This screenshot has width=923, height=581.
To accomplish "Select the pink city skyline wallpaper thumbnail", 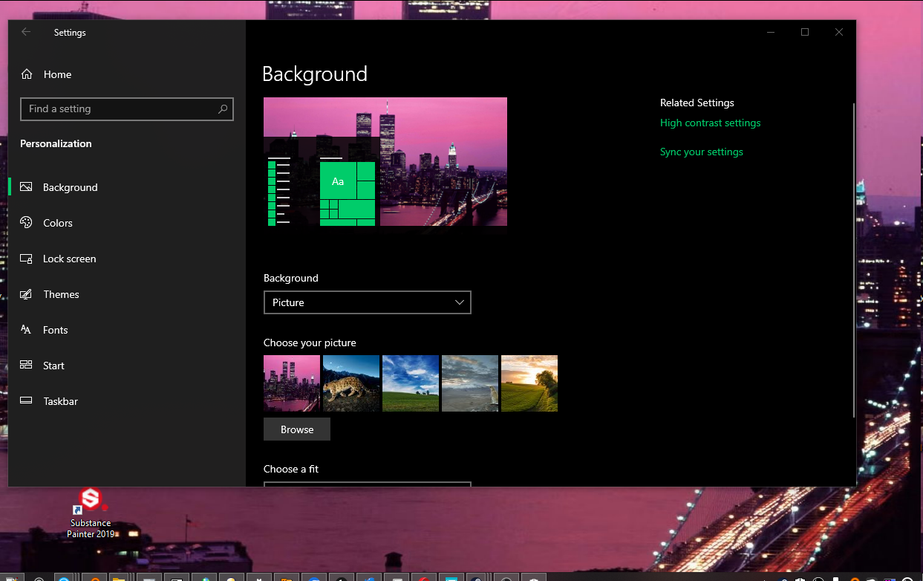I will tap(292, 383).
